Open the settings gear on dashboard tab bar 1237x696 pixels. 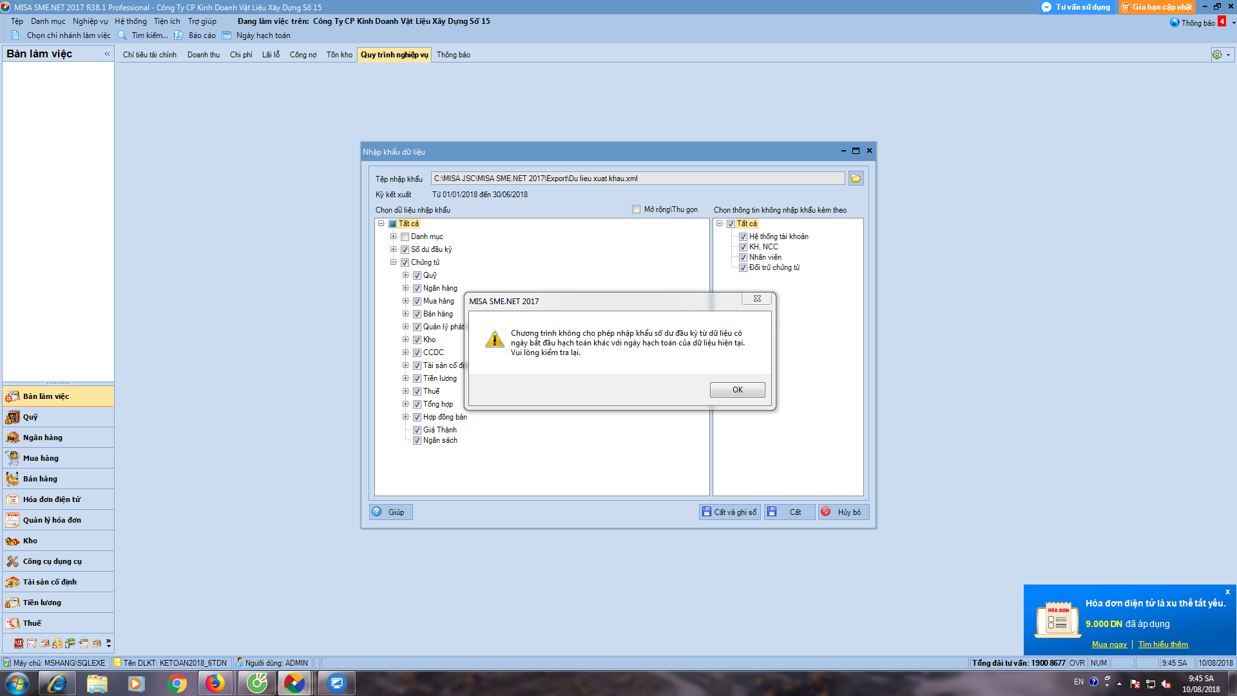pos(1217,55)
